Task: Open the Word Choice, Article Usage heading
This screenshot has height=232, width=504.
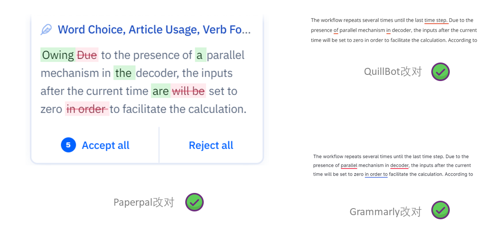Action: click(154, 30)
